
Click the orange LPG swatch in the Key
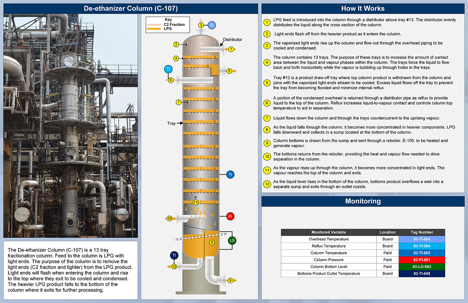154,29
